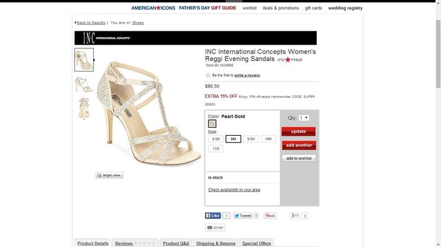This screenshot has height=247, width=441.
Task: Open Father's Day Gift Guide link
Action: tap(207, 8)
